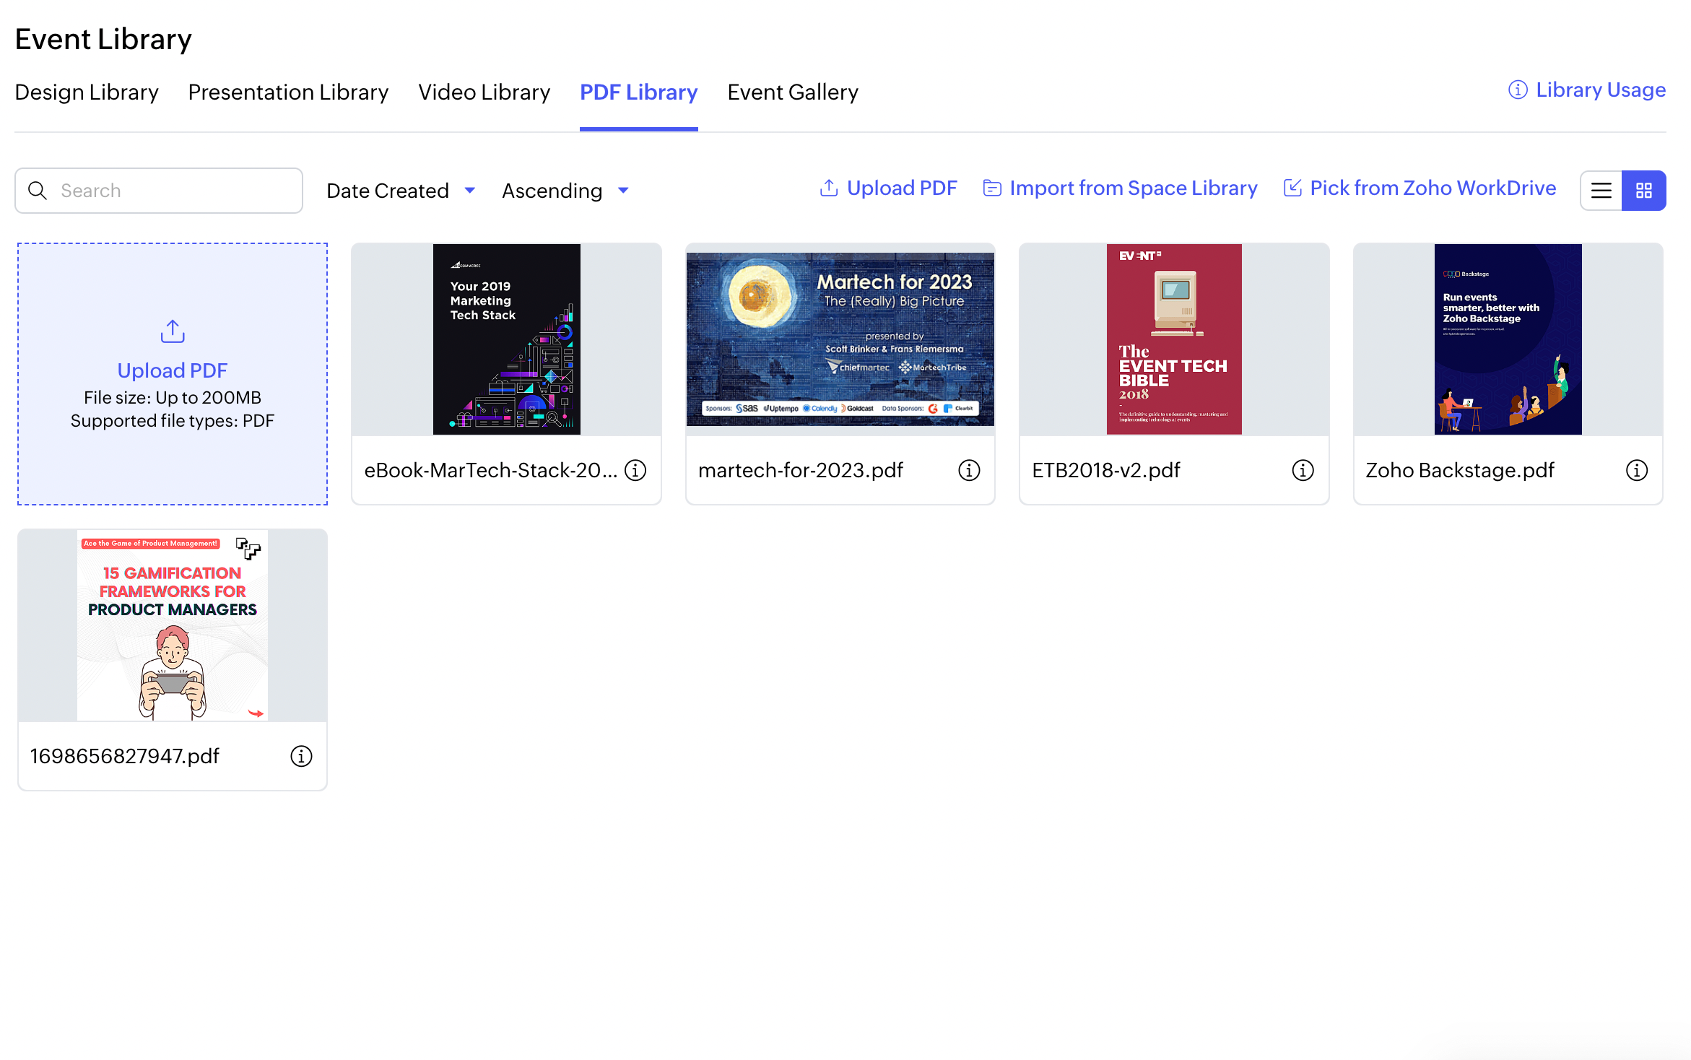The image size is (1691, 1060).
Task: Switch to Event Gallery tab
Action: pyautogui.click(x=792, y=92)
